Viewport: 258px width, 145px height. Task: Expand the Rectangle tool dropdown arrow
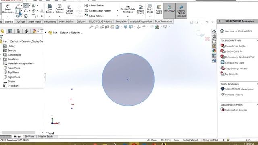click(x=21, y=11)
